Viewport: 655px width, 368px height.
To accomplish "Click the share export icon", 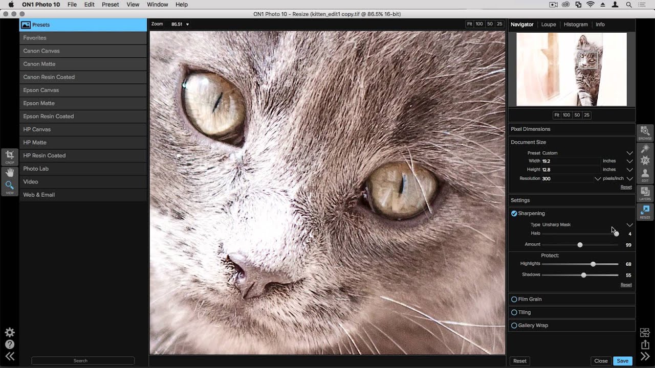I will 645,344.
